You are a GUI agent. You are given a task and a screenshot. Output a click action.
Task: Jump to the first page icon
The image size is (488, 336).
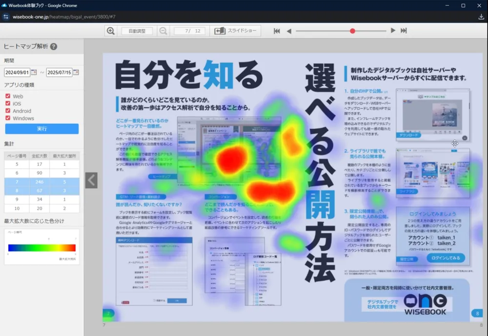[277, 31]
